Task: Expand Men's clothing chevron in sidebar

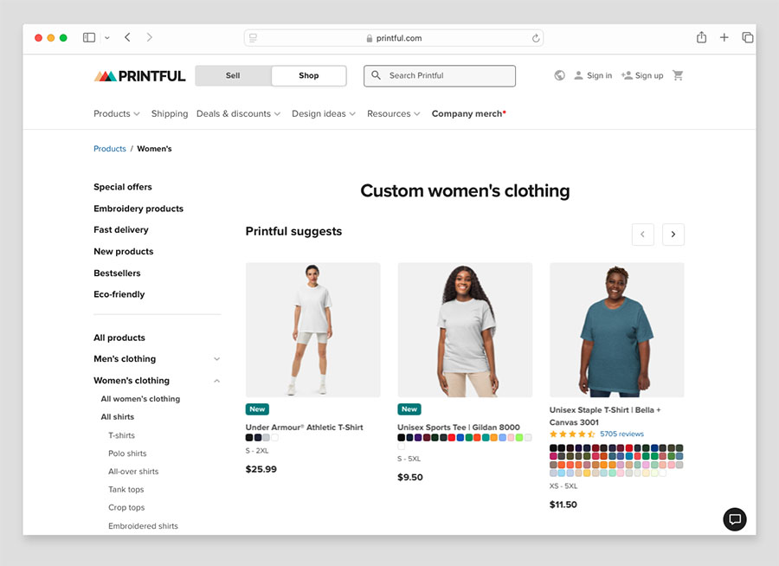Action: pyautogui.click(x=216, y=359)
